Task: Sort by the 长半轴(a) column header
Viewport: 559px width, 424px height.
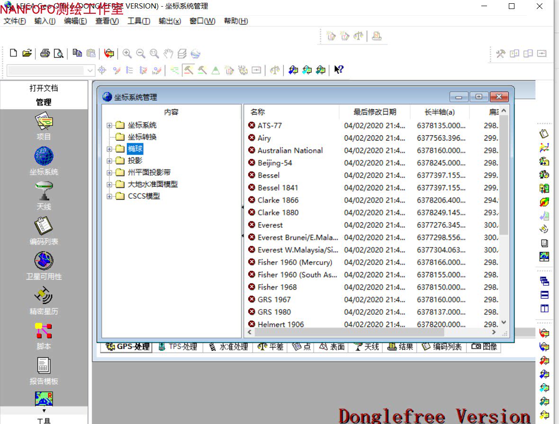Action: (440, 112)
